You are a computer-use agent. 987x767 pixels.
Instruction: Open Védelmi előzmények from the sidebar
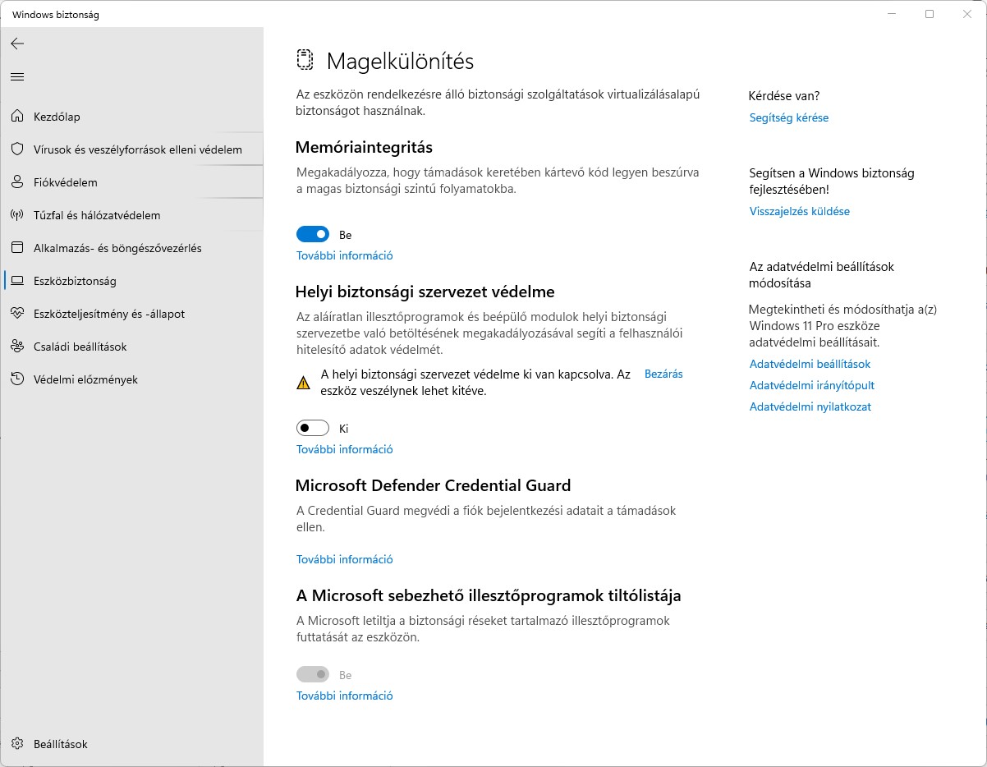tap(85, 379)
